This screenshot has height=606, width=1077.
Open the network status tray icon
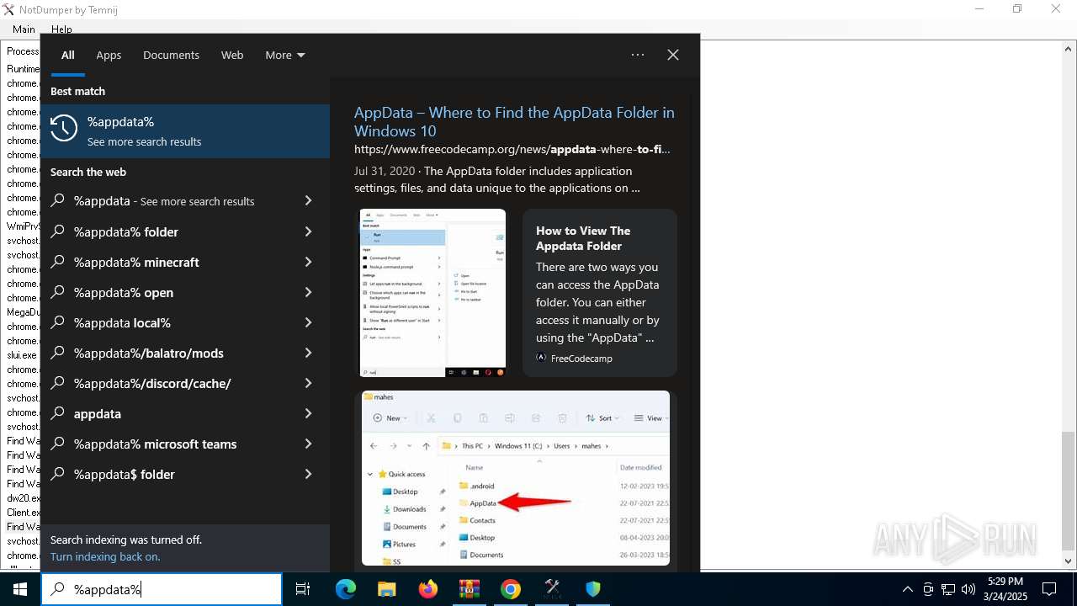pyautogui.click(x=948, y=589)
